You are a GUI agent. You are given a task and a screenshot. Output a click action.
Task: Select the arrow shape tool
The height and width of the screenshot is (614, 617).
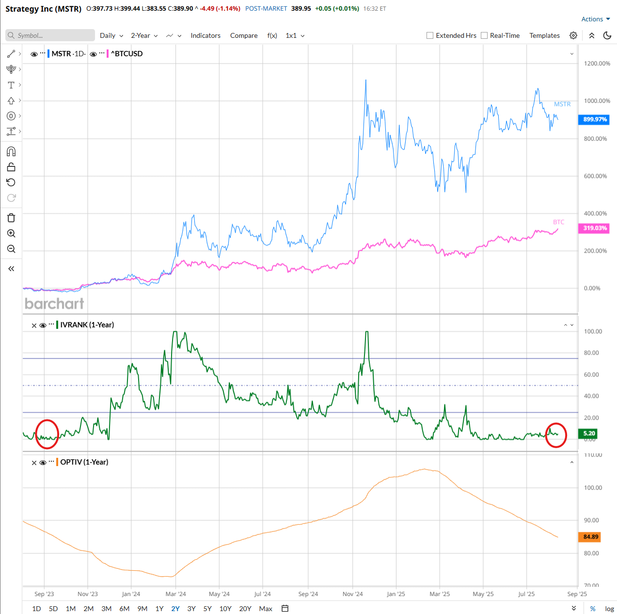coord(11,100)
